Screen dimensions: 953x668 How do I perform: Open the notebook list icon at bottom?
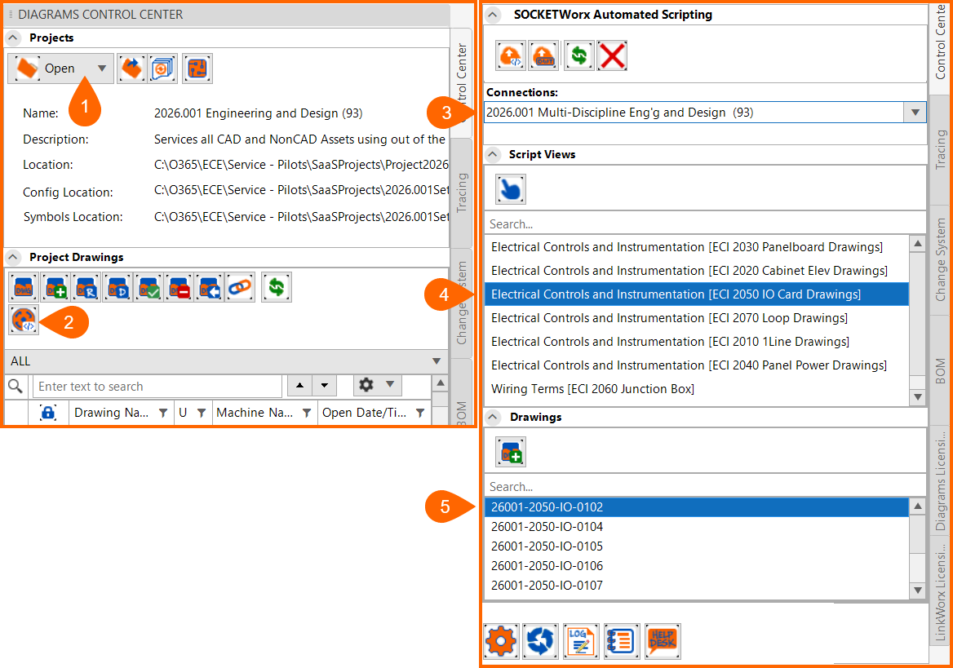621,641
